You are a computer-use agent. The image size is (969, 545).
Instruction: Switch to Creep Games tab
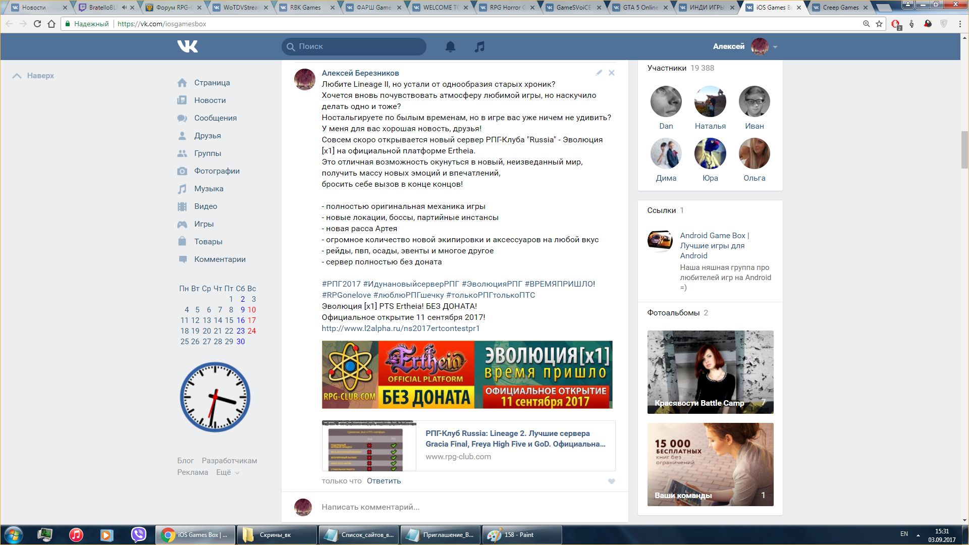(841, 8)
